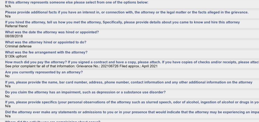Click the answer mentioning Grievance No. 202106726

(81, 66)
